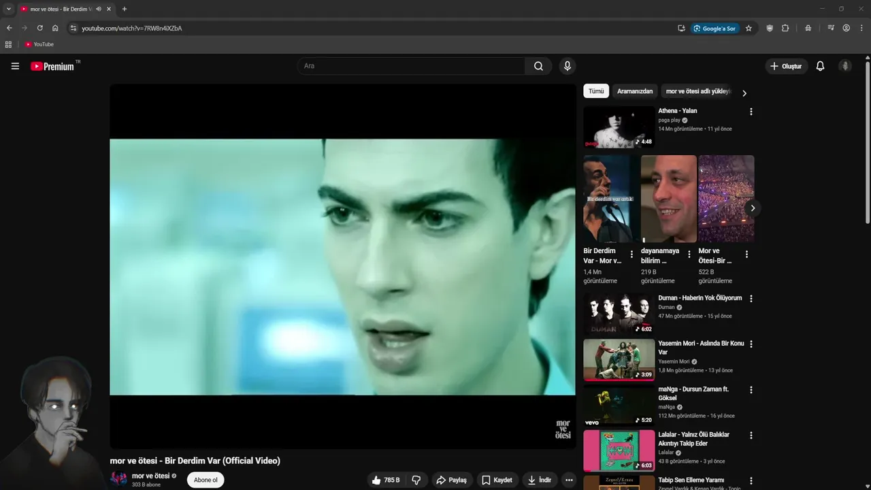Open Yasemin Mori - Aslında Bir Konu Var title
The height and width of the screenshot is (490, 871).
pos(701,348)
